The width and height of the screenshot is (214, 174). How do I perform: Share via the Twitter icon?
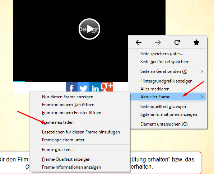(83, 87)
